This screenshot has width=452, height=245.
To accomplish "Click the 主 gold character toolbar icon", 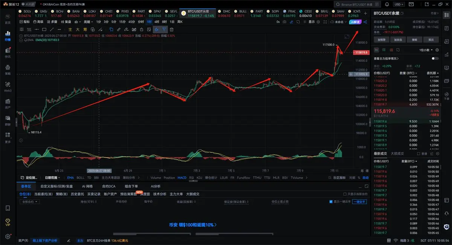I will [x=70, y=29].
